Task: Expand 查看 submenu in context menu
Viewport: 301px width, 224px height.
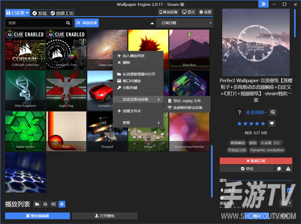Action: coord(138,123)
